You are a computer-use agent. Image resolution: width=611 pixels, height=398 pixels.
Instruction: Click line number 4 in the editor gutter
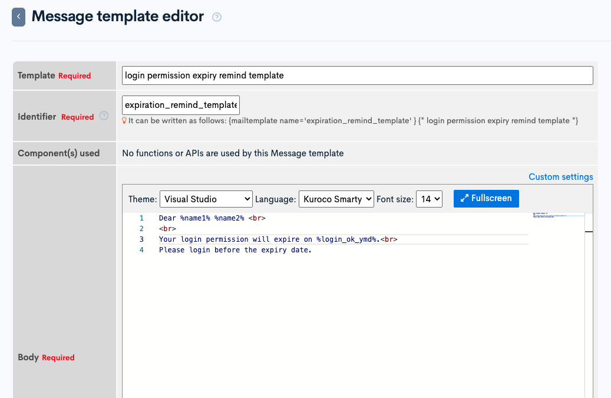[141, 250]
